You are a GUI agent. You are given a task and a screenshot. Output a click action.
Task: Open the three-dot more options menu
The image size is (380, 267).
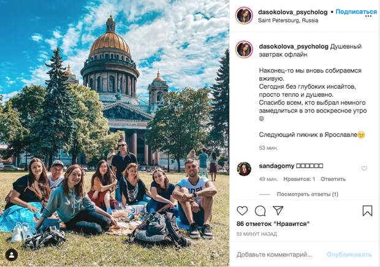368,17
